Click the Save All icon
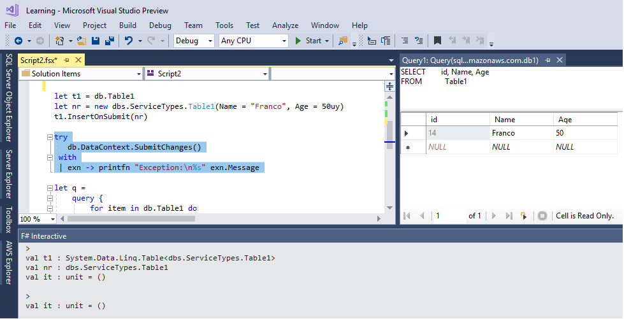 click(x=110, y=41)
